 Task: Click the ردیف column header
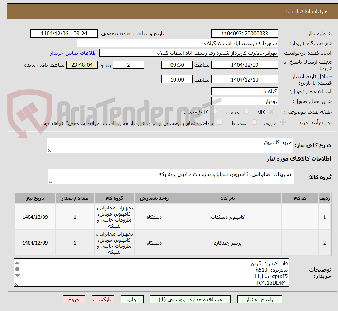coord(325,198)
